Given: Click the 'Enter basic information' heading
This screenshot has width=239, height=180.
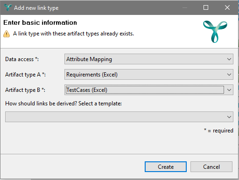Looking at the screenshot, I should (x=40, y=23).
